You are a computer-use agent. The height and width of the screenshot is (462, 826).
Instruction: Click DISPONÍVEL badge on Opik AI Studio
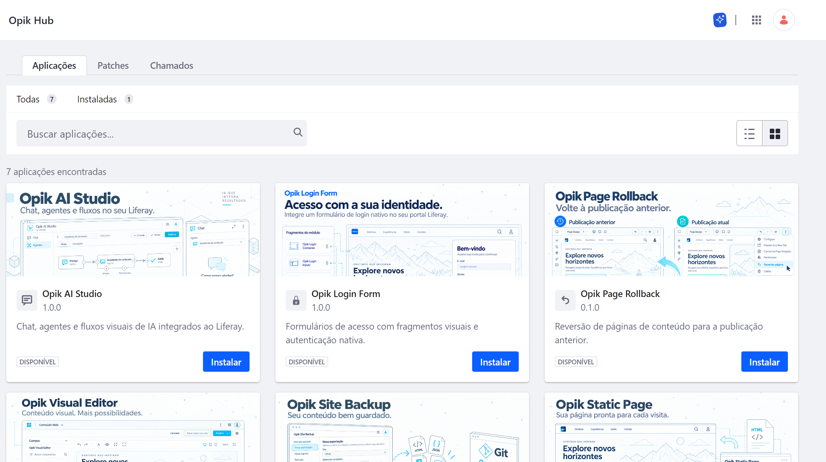[x=38, y=362]
